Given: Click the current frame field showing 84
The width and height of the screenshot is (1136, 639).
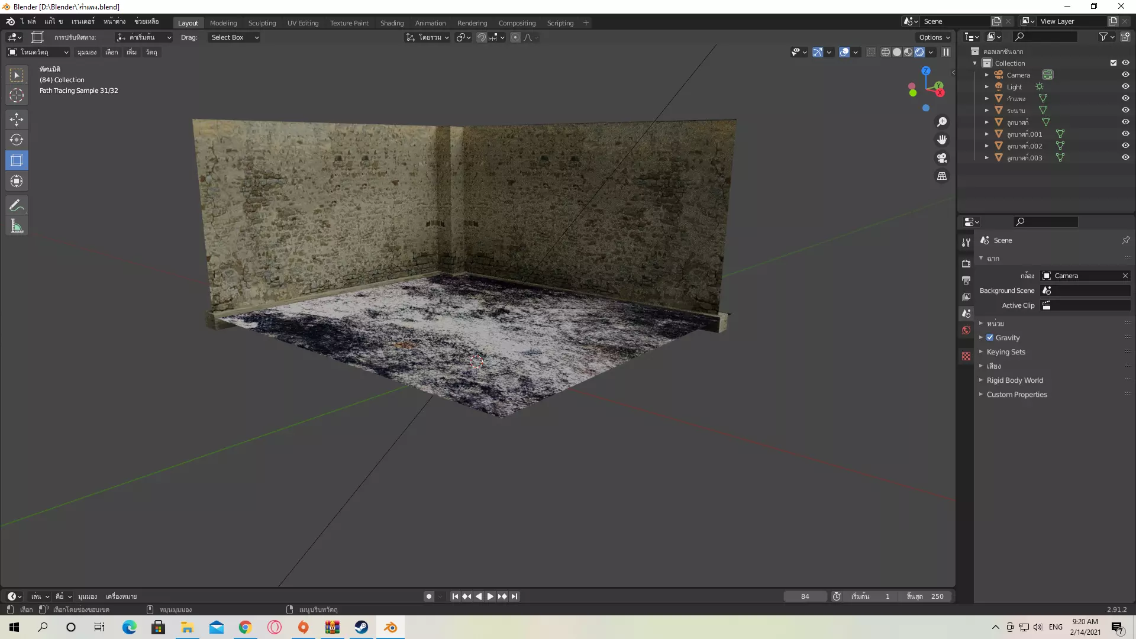Looking at the screenshot, I should [805, 596].
